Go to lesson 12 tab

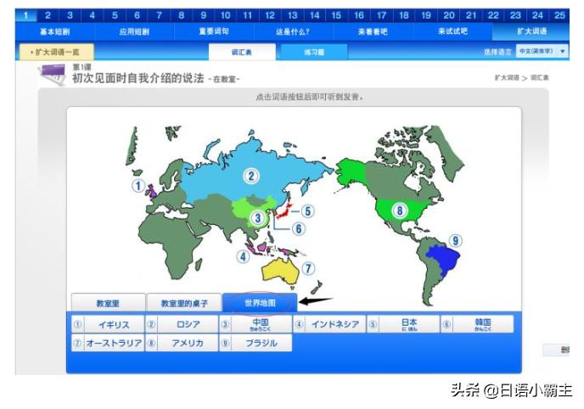click(270, 15)
